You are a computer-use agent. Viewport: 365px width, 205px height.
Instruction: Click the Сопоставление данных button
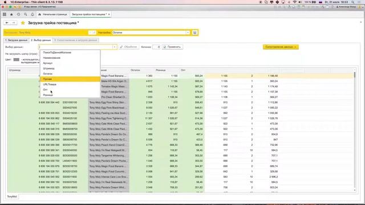(x=281, y=47)
